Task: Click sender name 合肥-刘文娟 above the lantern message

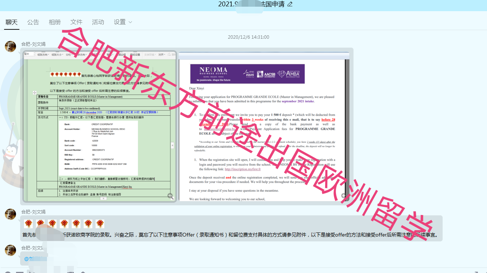Action: pyautogui.click(x=33, y=212)
